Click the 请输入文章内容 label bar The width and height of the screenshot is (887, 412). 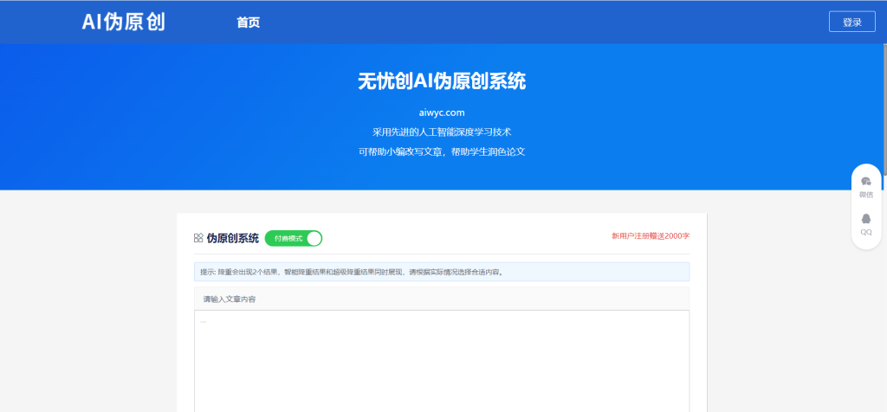click(442, 299)
